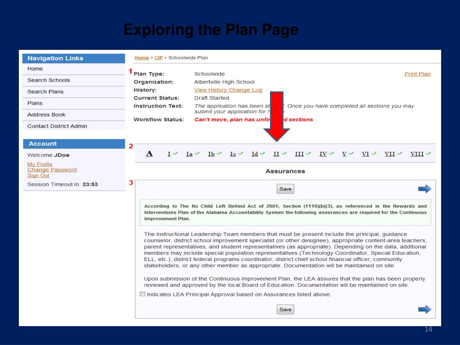Open section III tab
This screenshot has width=460, height=345.
(x=299, y=154)
